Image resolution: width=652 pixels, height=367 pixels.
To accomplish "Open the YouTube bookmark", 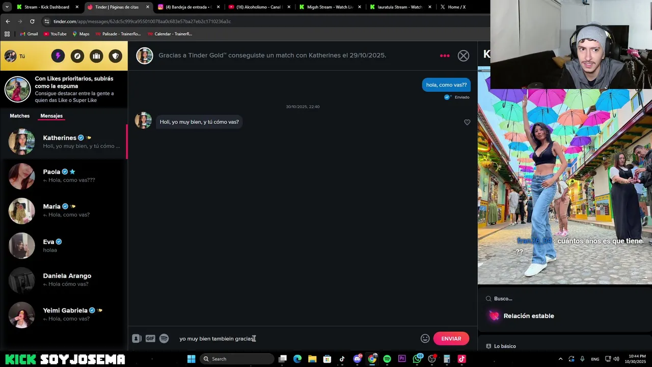I will click(55, 34).
